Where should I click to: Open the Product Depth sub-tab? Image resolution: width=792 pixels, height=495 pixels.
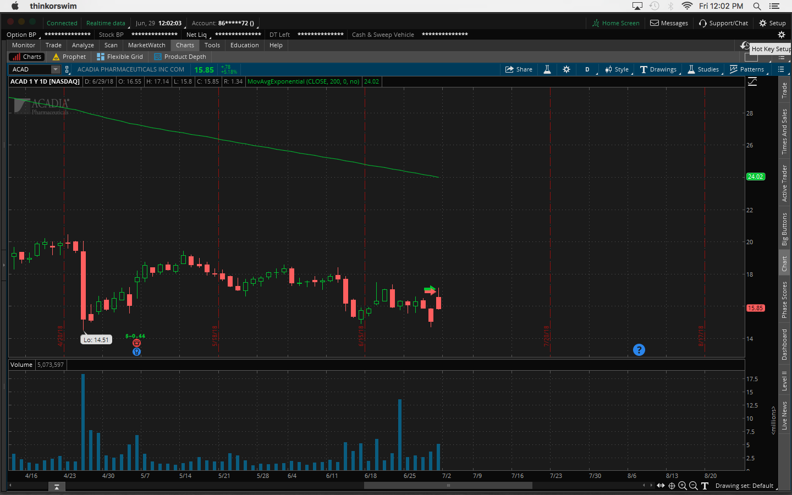(180, 57)
